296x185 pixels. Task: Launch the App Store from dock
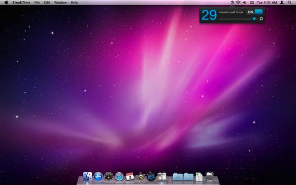[x=98, y=177]
